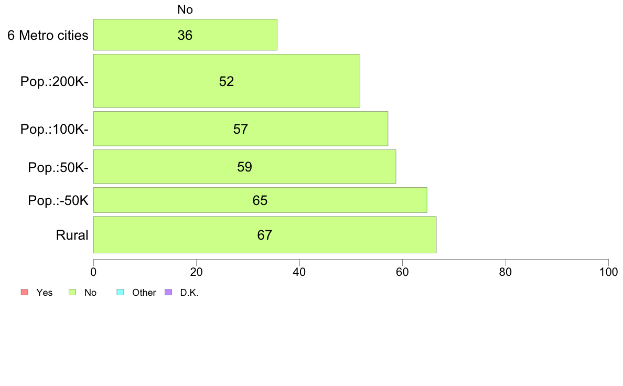This screenshot has height=386, width=623.
Task: Click the Pop.:200K- bar showing 52
Action: point(227,81)
